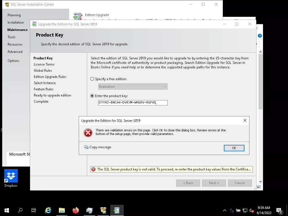Open File Explorer from taskbar

click(62, 210)
